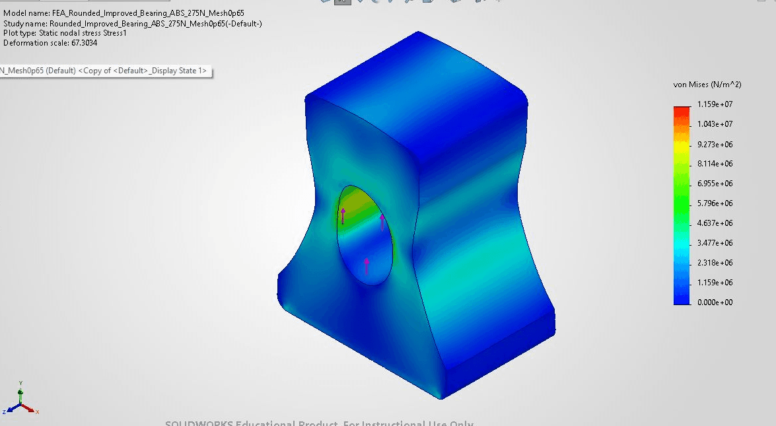Select legend value 1.043e+07

click(715, 124)
